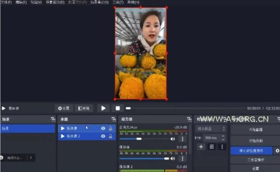
Task: Click the media playback seek slider
Action: pos(185,108)
